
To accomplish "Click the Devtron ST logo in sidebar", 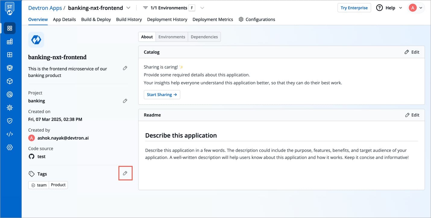I will [10, 9].
